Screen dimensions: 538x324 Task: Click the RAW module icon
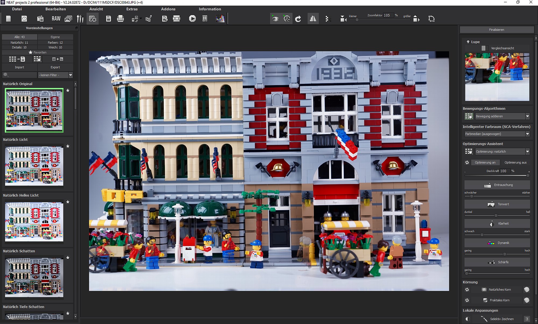56,19
